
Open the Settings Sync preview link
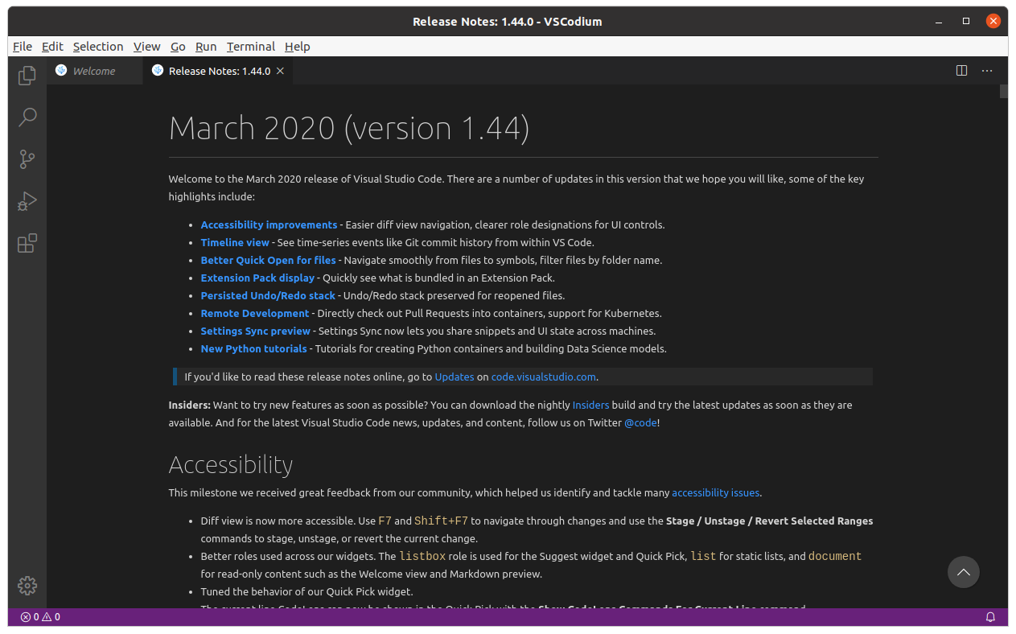pyautogui.click(x=255, y=331)
